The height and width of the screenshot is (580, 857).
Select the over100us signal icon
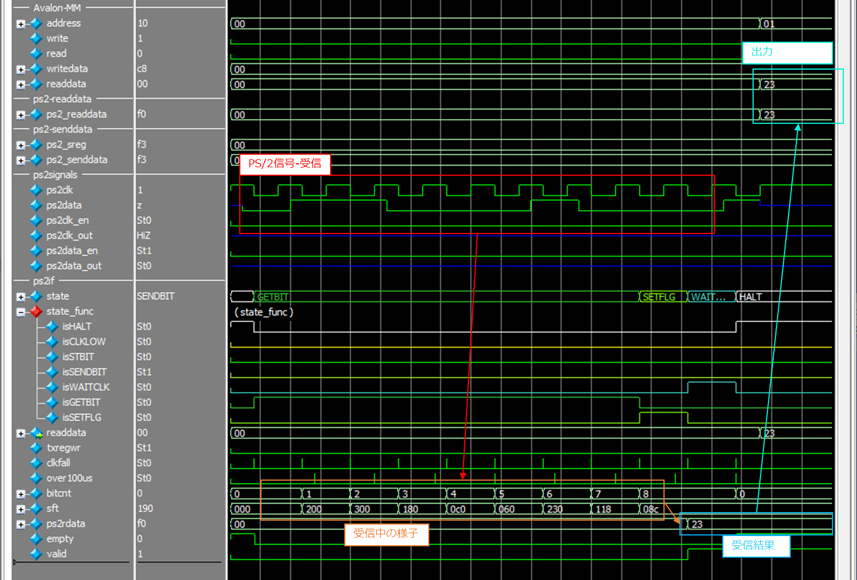point(36,478)
